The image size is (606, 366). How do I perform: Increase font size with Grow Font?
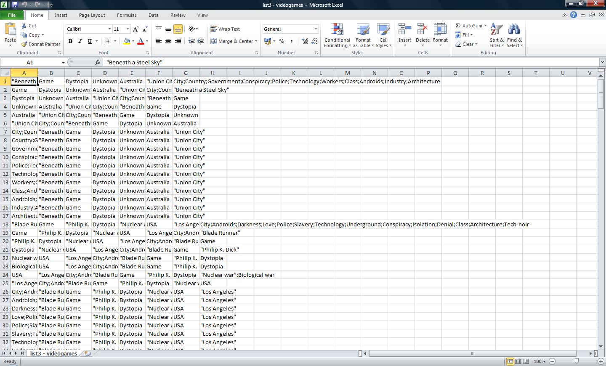(x=136, y=29)
